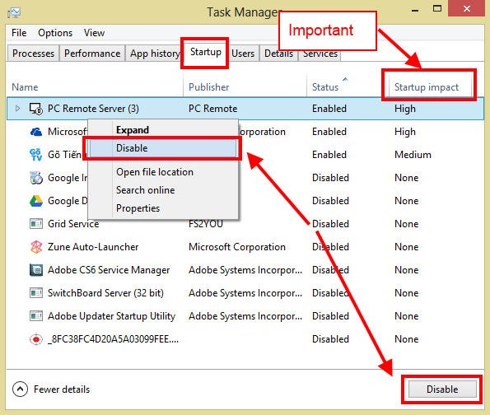
Task: Switch to the Details tab
Action: [278, 54]
